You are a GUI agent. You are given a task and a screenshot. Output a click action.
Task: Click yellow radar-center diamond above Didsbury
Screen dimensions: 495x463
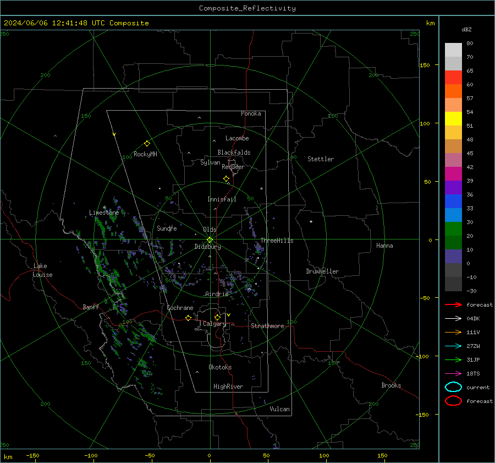pos(210,240)
